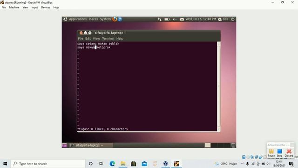Open the VirtualBox Machine menu

point(14,7)
